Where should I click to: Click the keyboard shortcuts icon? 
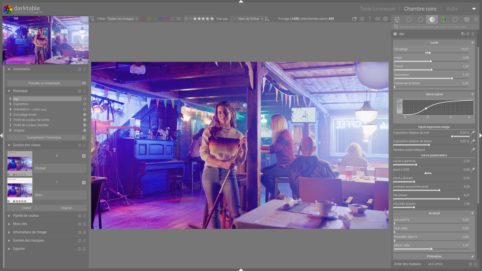point(378,19)
